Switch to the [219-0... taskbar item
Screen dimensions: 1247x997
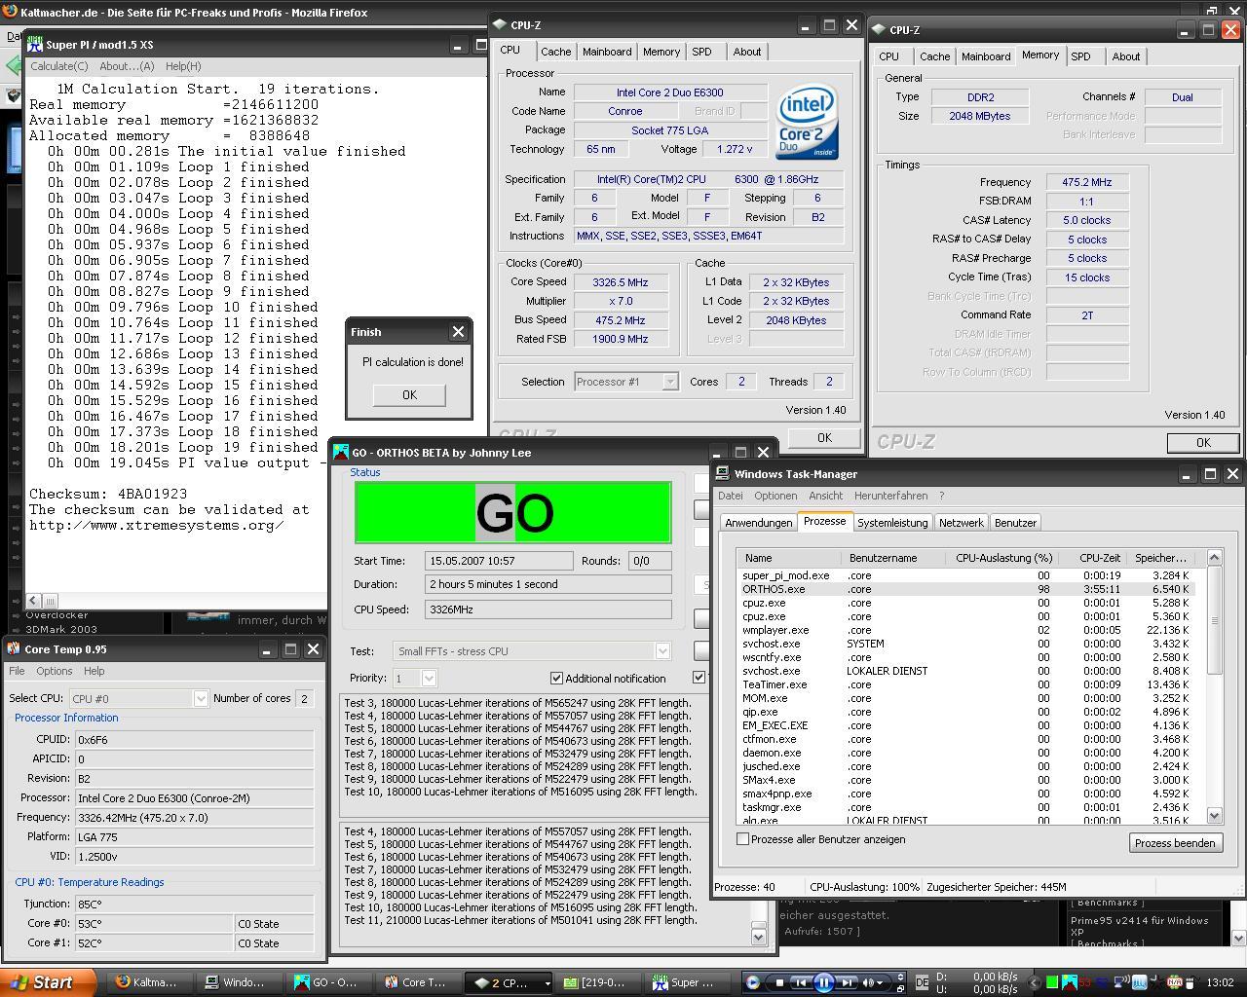(x=595, y=982)
